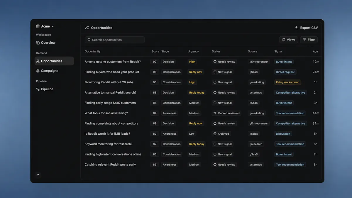Click the 44m age value
This screenshot has height=198, width=352.
316,113
